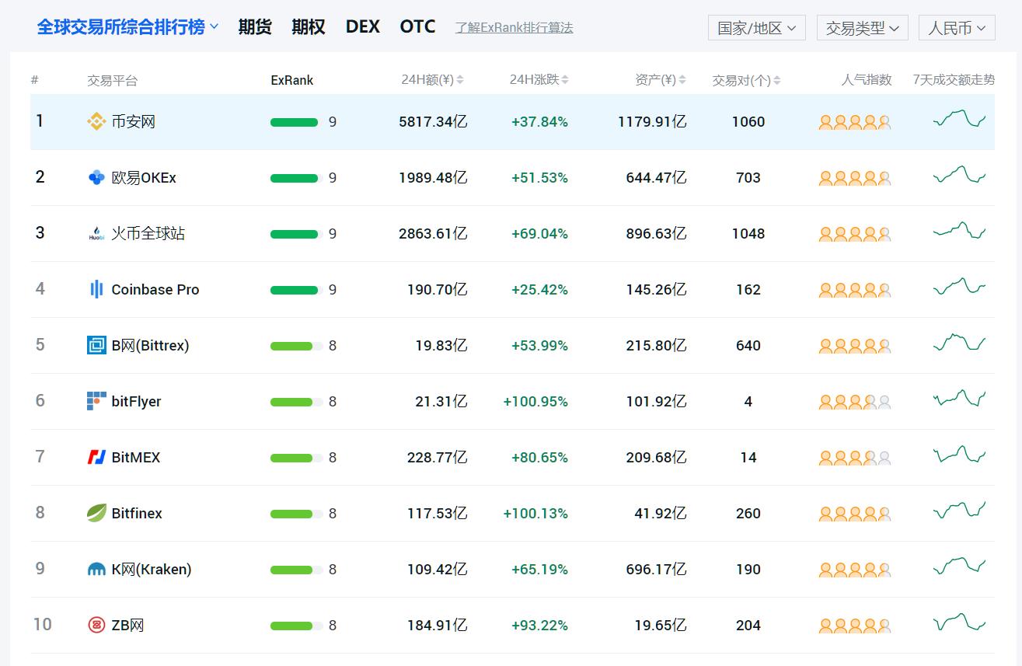Viewport: 1022px width, 666px height.
Task: Click the K网(Kraken) 7-day volume trend chart
Action: point(959,567)
